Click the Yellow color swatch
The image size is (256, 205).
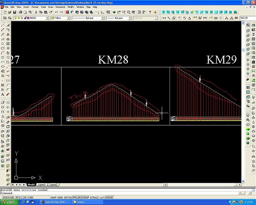[x=53, y=18]
